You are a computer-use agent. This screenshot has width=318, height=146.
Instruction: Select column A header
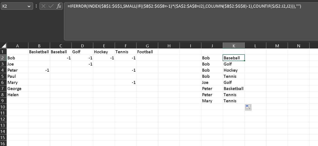17,46
